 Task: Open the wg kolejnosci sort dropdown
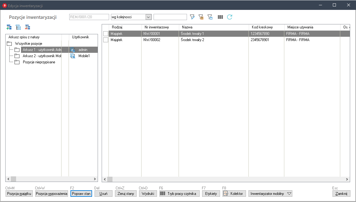pyautogui.click(x=148, y=17)
